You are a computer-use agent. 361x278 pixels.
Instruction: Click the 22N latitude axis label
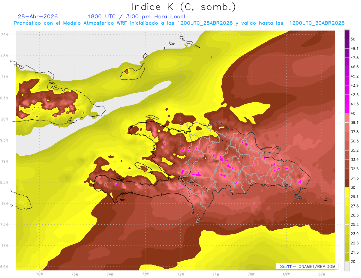point(5,34)
